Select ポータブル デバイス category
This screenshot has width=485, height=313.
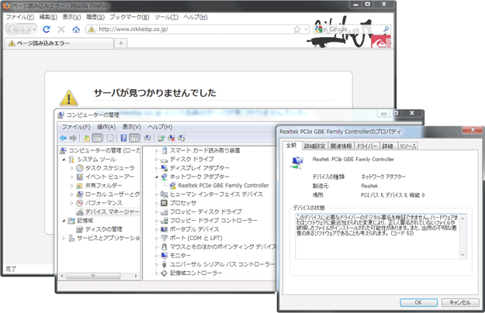(x=194, y=229)
